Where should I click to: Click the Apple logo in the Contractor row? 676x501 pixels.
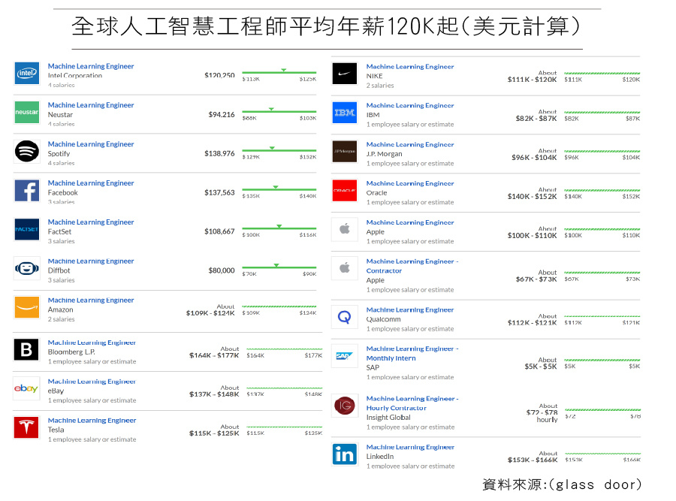(345, 269)
